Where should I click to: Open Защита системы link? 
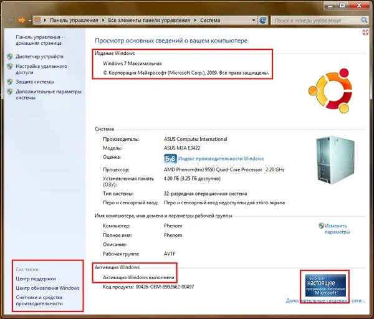pyautogui.click(x=34, y=82)
